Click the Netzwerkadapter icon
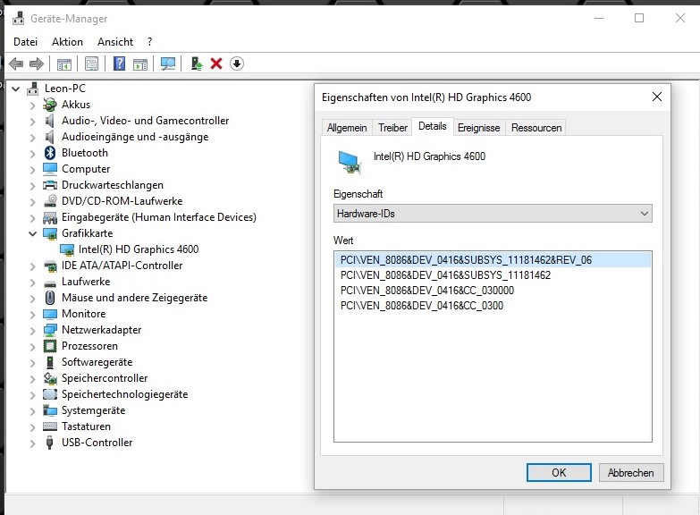Viewport: 700px width, 515px height. tap(50, 330)
